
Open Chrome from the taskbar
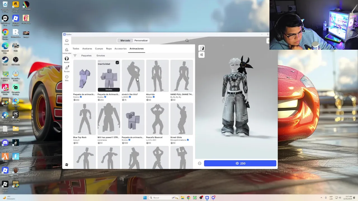[x=189, y=198]
